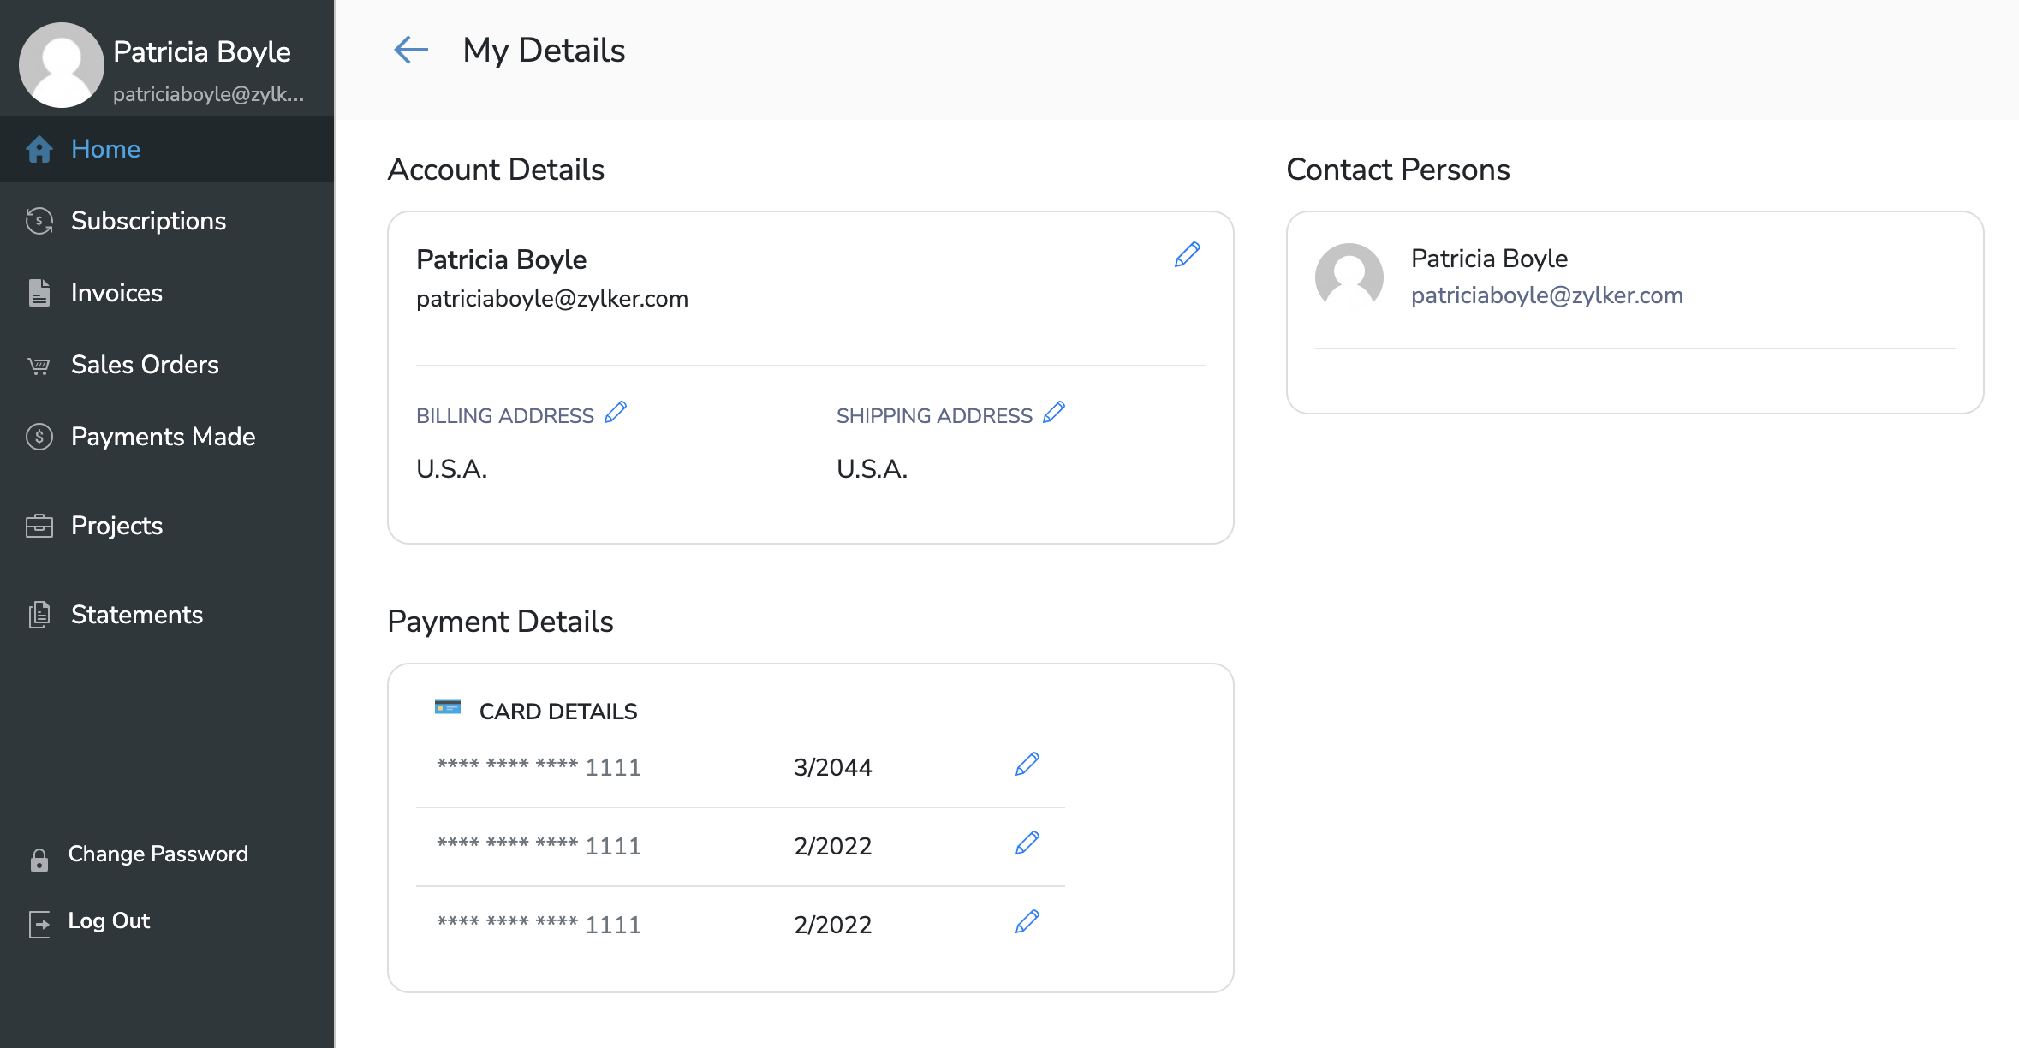
Task: Open Subscriptions in the sidebar
Action: click(x=148, y=221)
